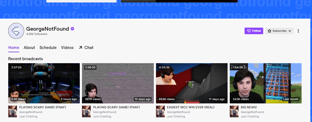Open the FNAF video title from 10 days ago
The width and height of the screenshot is (312, 122).
click(117, 107)
